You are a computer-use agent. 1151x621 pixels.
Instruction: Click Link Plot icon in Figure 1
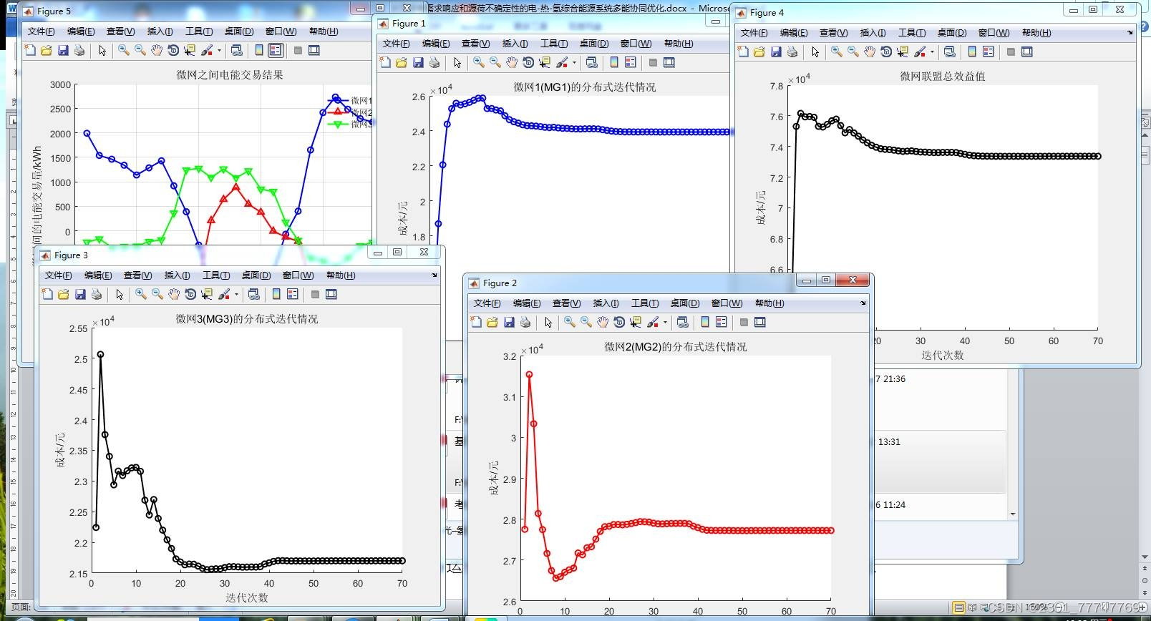click(592, 62)
